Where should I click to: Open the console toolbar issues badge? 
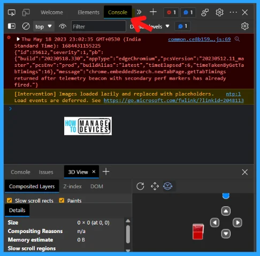182,26
